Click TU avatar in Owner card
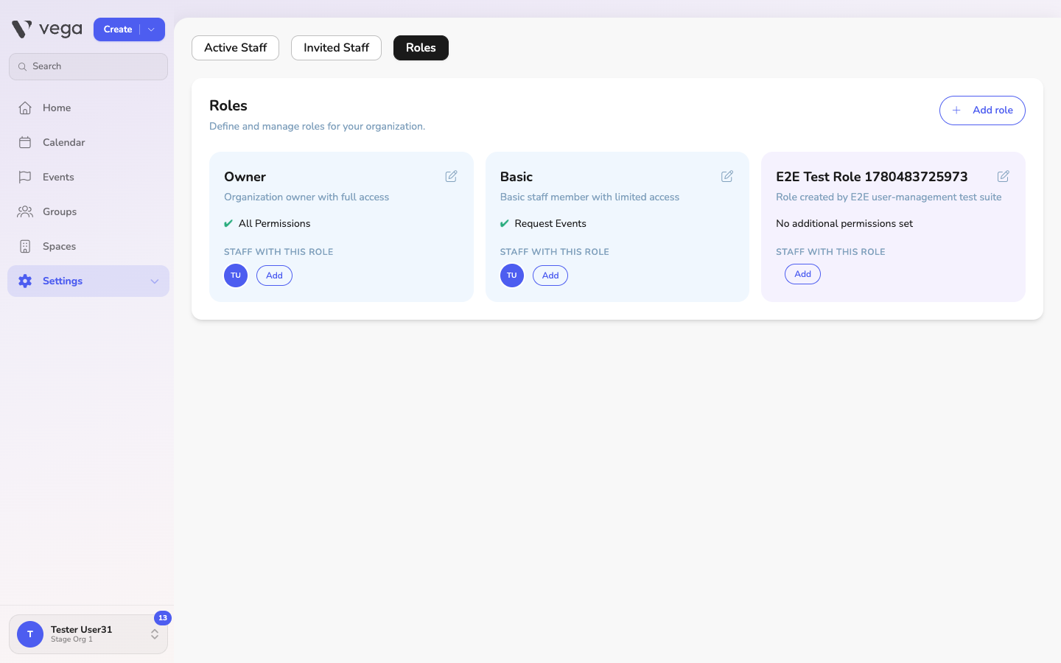The height and width of the screenshot is (663, 1061). pos(236,276)
